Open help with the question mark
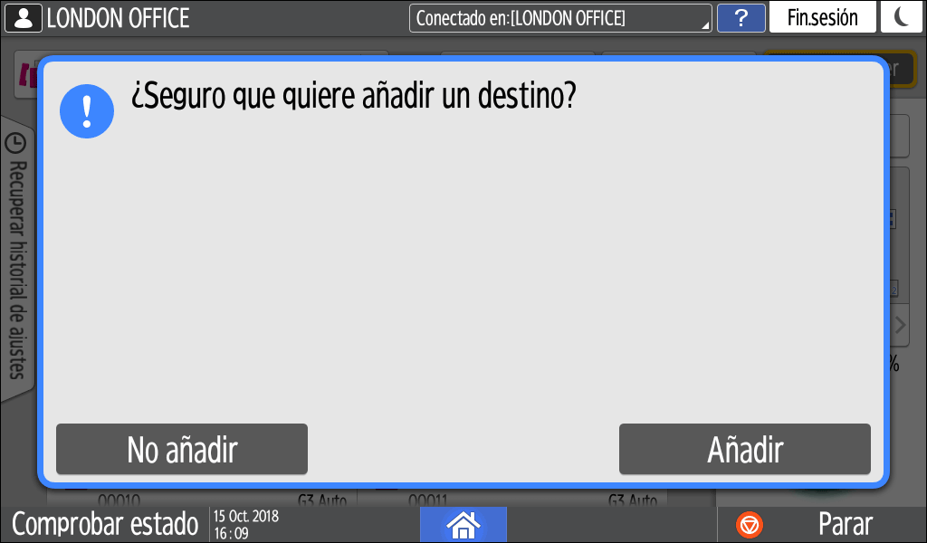 (x=741, y=18)
